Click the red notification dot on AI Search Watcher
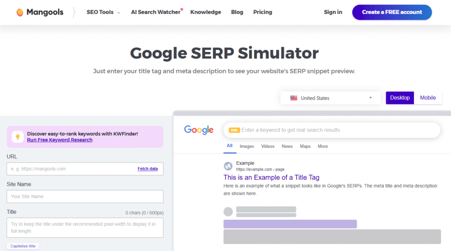The image size is (451, 251). click(x=182, y=9)
